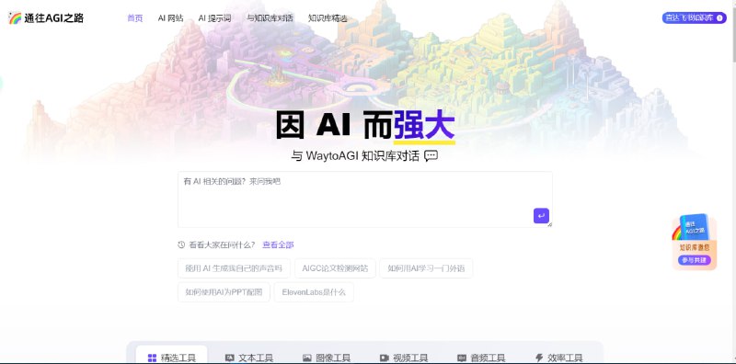Click the picture icon on 图像工具 tab
Image resolution: width=736 pixels, height=364 pixels.
[x=307, y=358]
